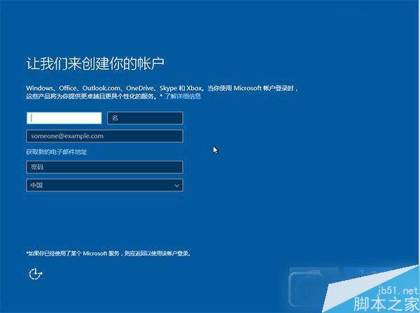Screen dimensions: 420x313
Task: Click the second description line about 个性化的服务
Action: (91, 96)
